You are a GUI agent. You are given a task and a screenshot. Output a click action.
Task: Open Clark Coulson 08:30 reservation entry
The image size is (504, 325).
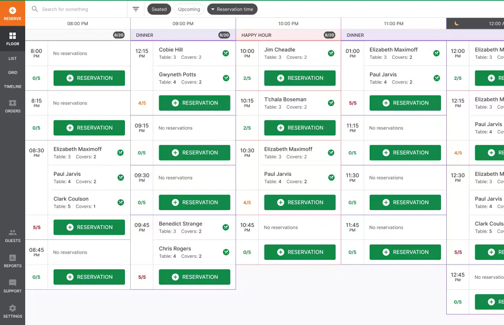coord(89,203)
